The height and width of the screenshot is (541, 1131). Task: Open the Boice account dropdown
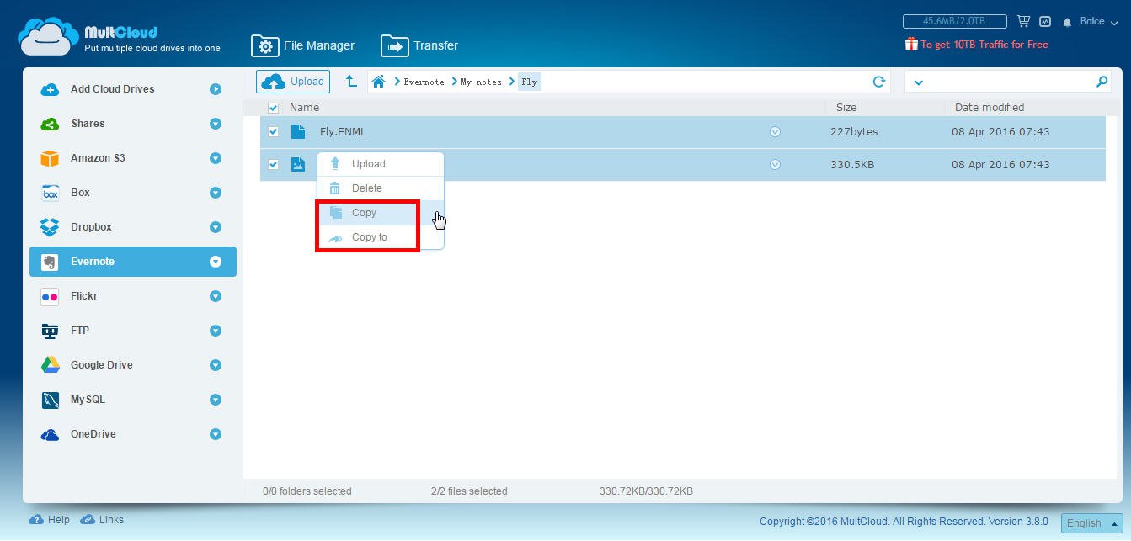(x=1098, y=22)
